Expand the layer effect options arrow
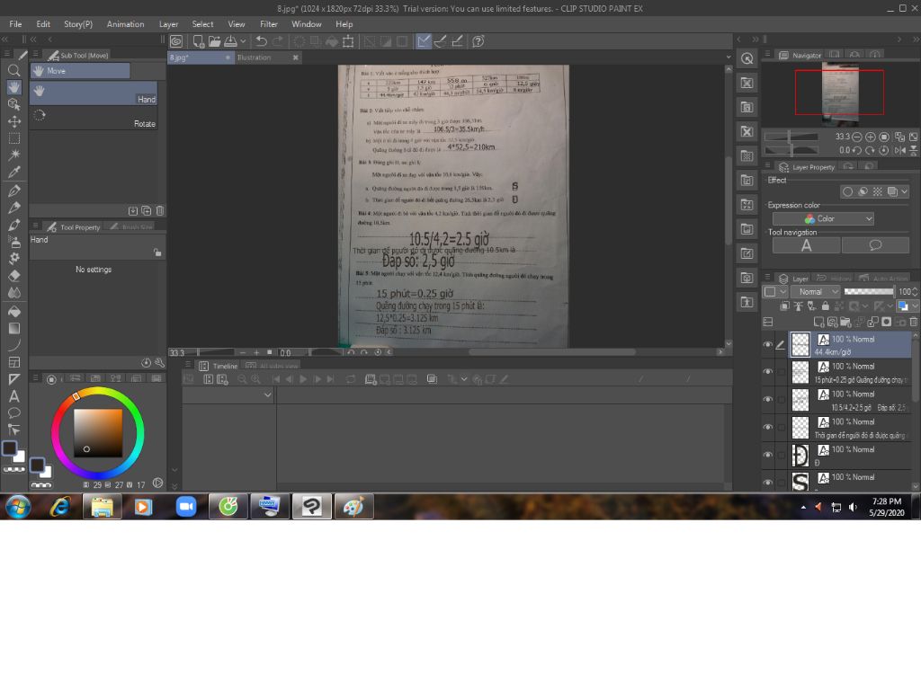Viewport: 921px width, 700px height. 905,191
